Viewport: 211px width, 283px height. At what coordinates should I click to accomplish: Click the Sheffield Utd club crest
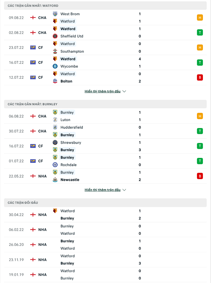(55, 36)
